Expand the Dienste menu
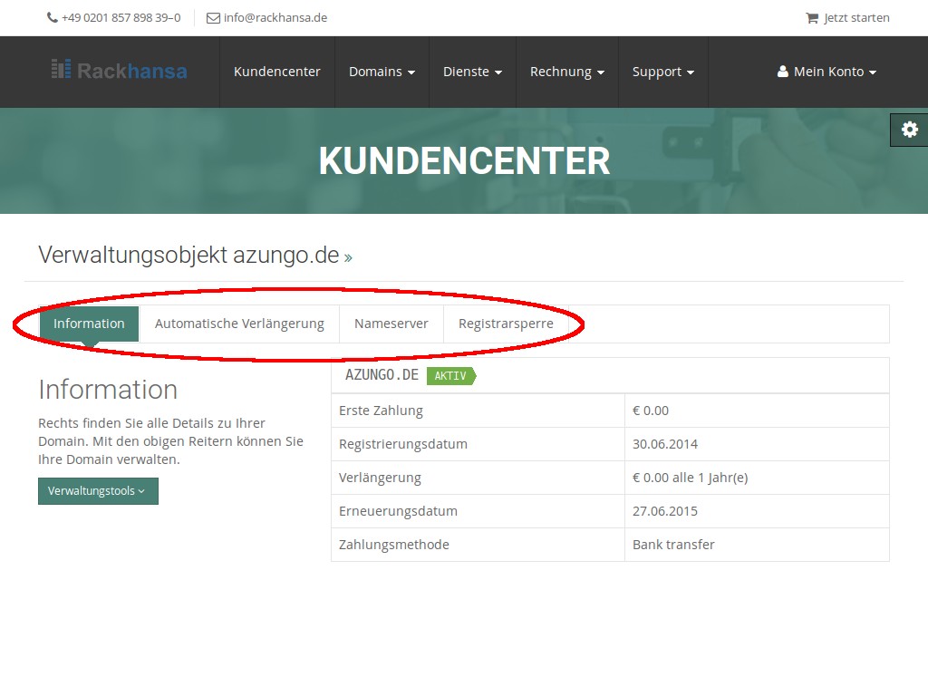This screenshot has height=696, width=928. pos(472,72)
